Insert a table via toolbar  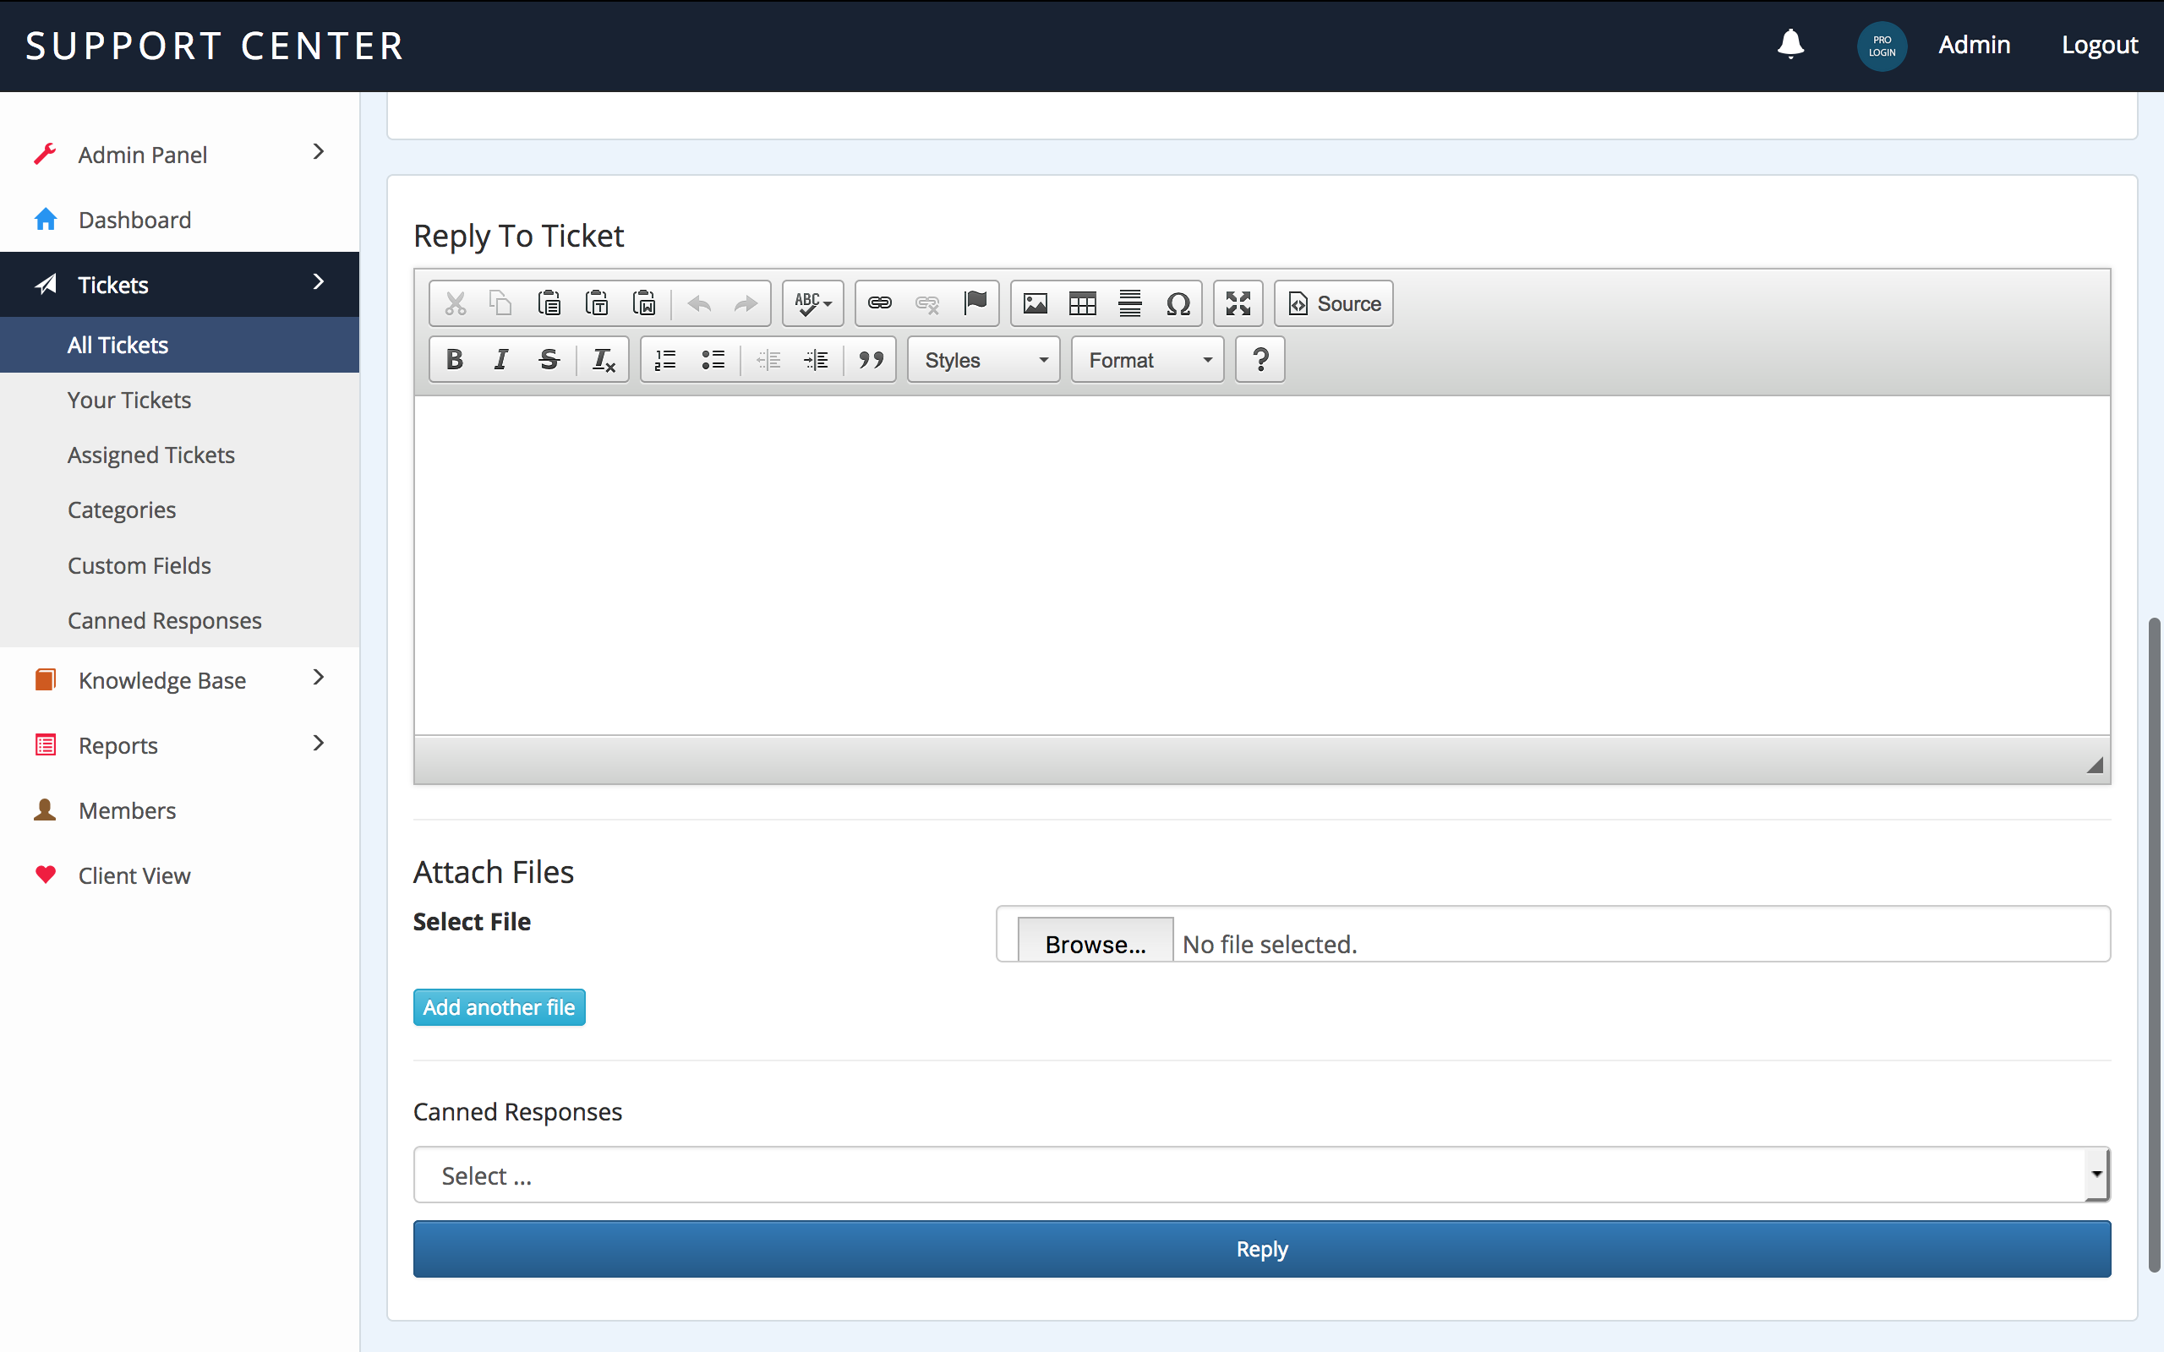click(x=1082, y=303)
